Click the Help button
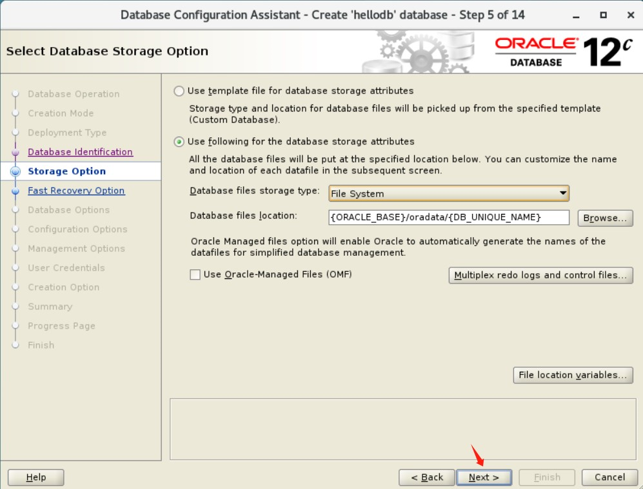The image size is (643, 489). (36, 477)
